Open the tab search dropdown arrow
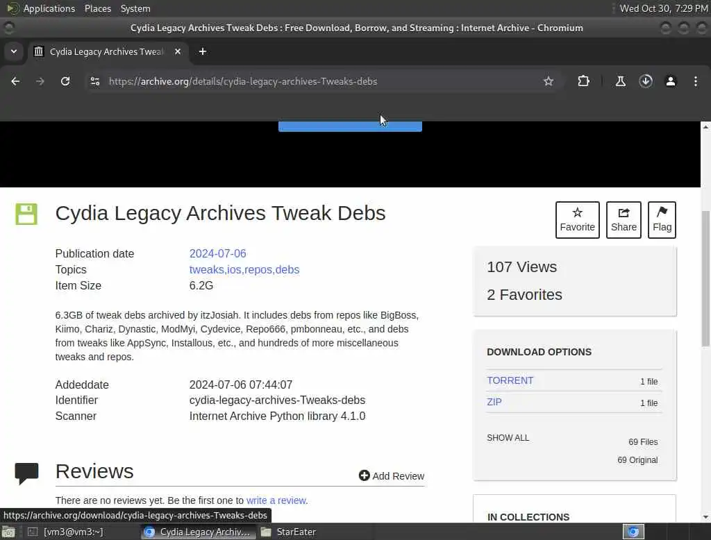 pyautogui.click(x=14, y=51)
